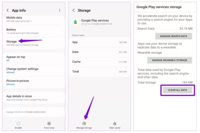The image size is (200, 133).
Task: Open the Picture-in-picture permission
Action: (x=35, y=82)
